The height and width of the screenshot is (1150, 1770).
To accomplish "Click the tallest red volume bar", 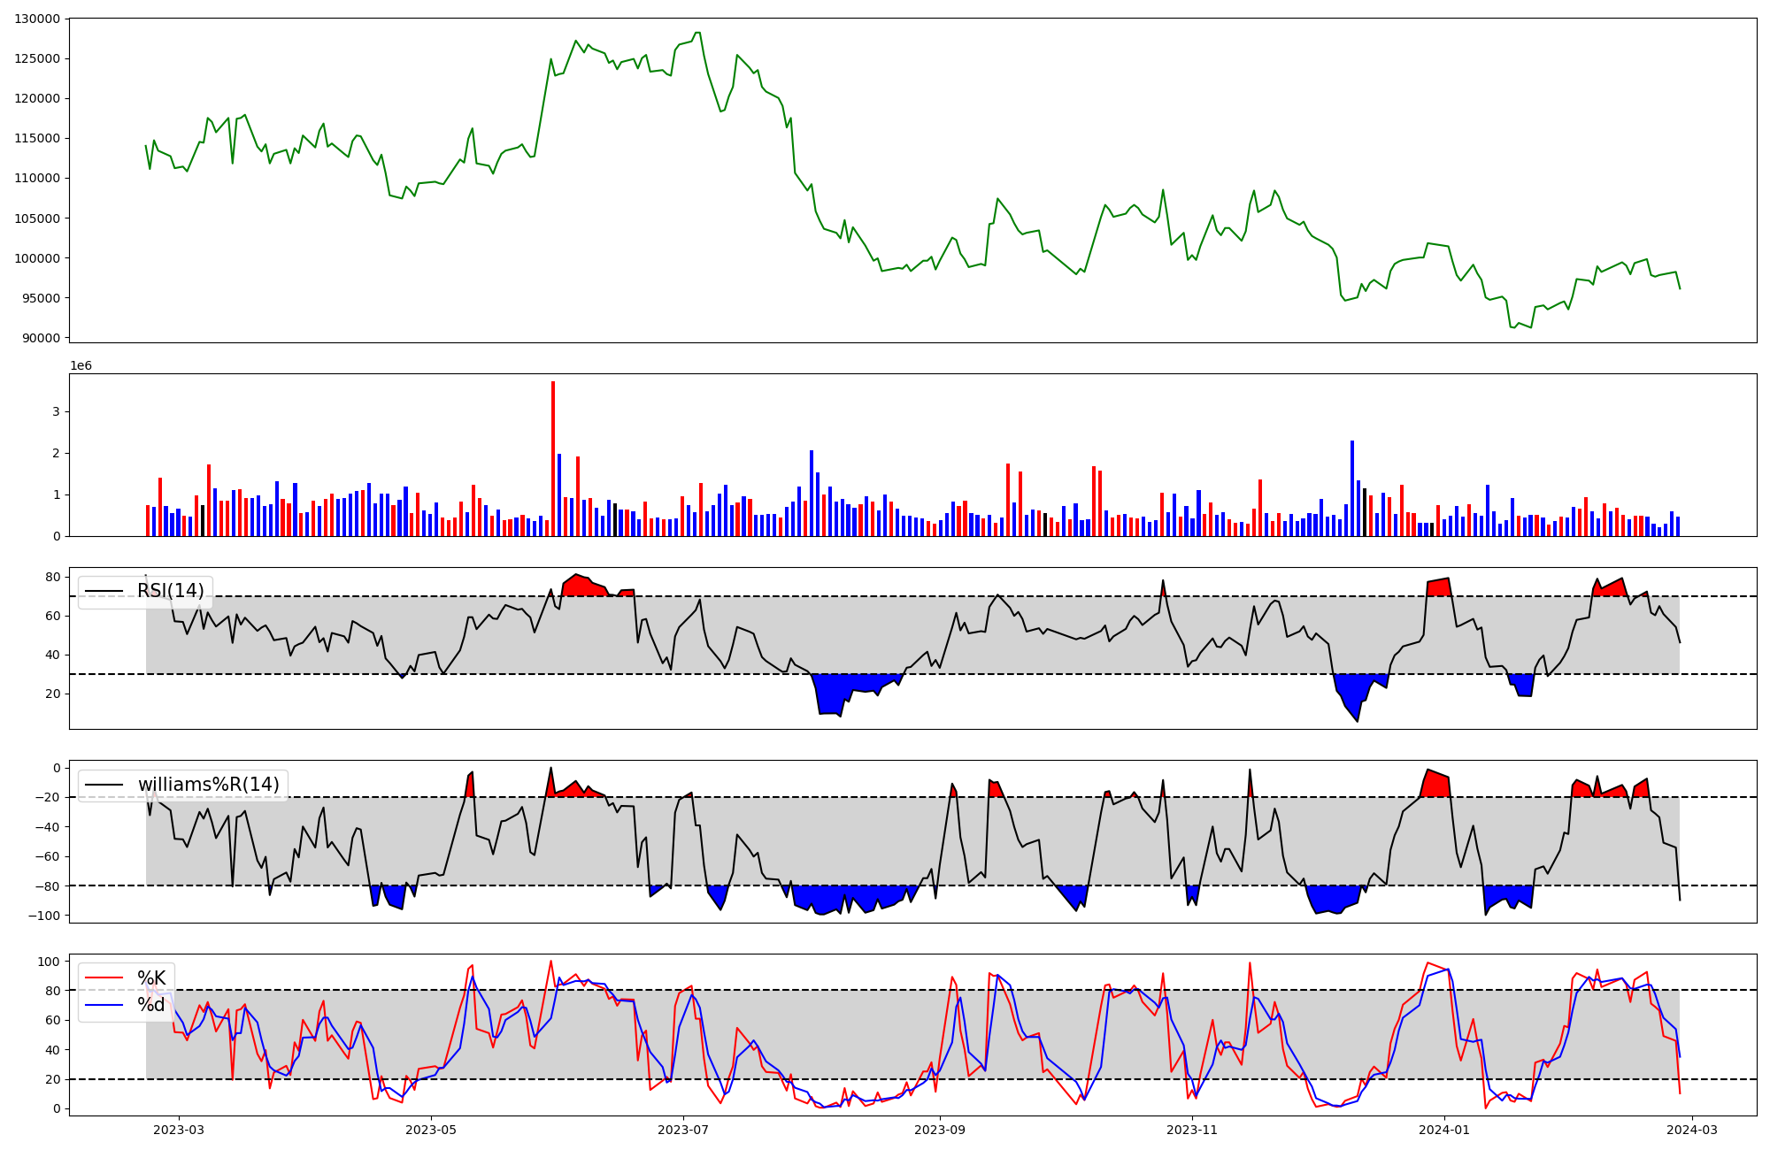I will (x=553, y=460).
